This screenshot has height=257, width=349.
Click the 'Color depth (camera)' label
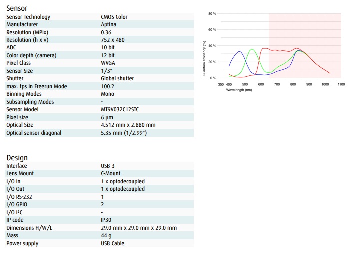31,55
